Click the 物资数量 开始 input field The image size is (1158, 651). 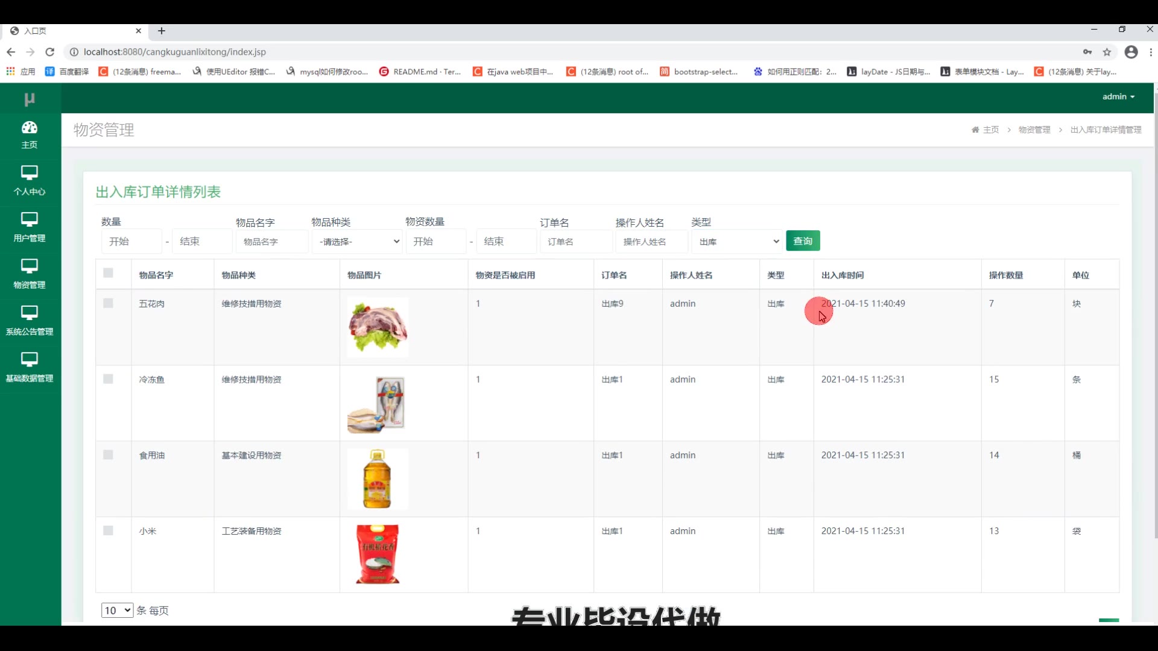[435, 241]
